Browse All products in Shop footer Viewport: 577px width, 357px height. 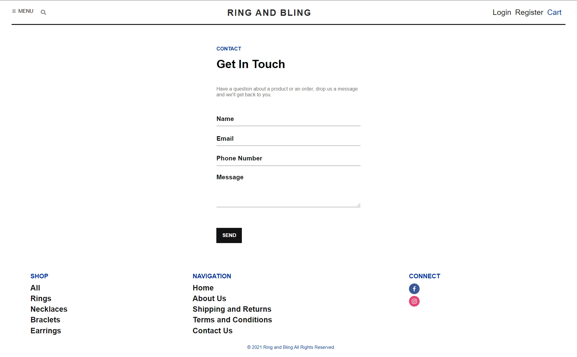pos(35,288)
